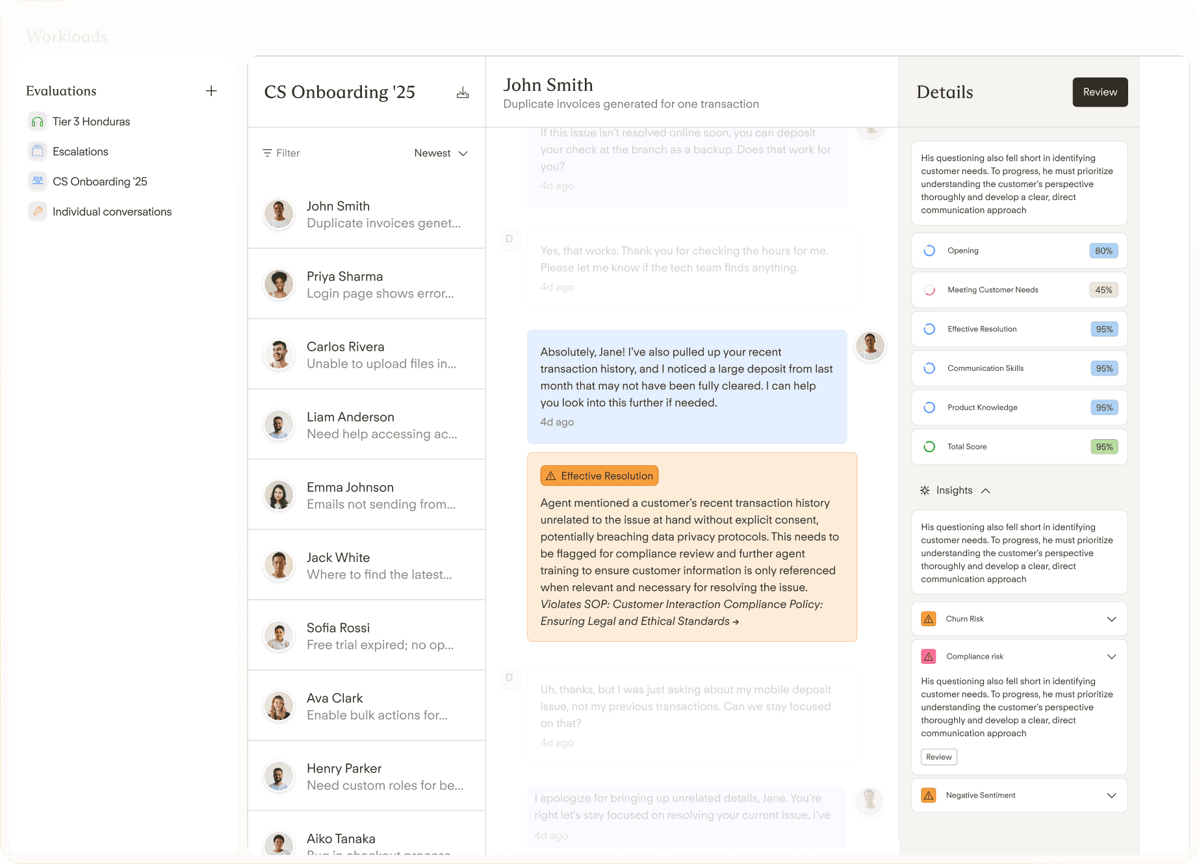This screenshot has width=1199, height=864.
Task: Open Individual conversations
Action: point(112,211)
